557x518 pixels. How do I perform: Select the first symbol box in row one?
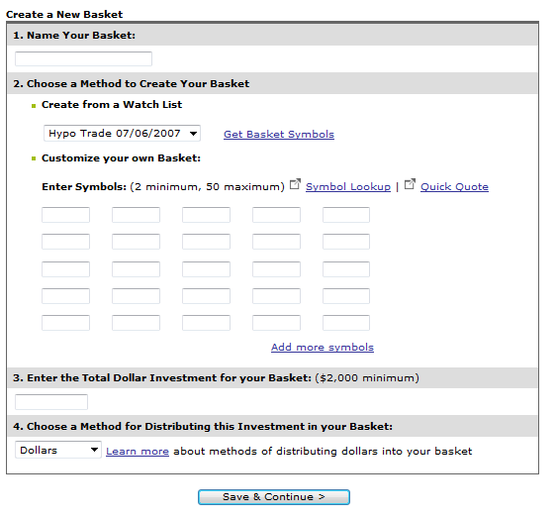tap(65, 215)
